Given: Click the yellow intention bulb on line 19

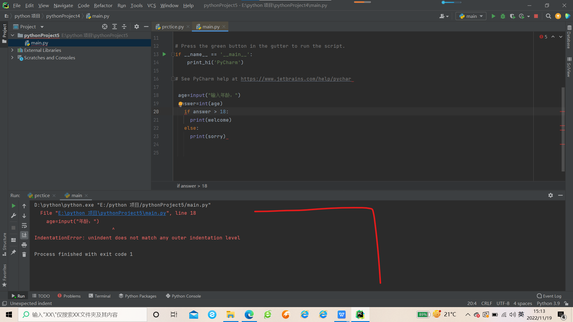Looking at the screenshot, I should coord(180,104).
